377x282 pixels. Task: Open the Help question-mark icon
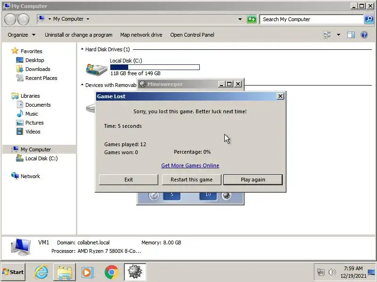(364, 35)
